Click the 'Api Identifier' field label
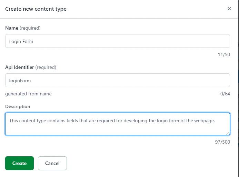Viewport: 239px width, 177px height. pos(19,67)
